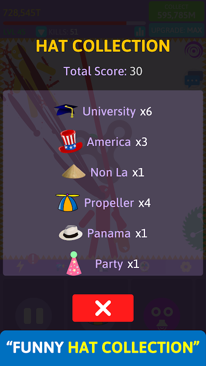Open the chat bubbles icon
The image size is (206, 366).
[x=194, y=79]
